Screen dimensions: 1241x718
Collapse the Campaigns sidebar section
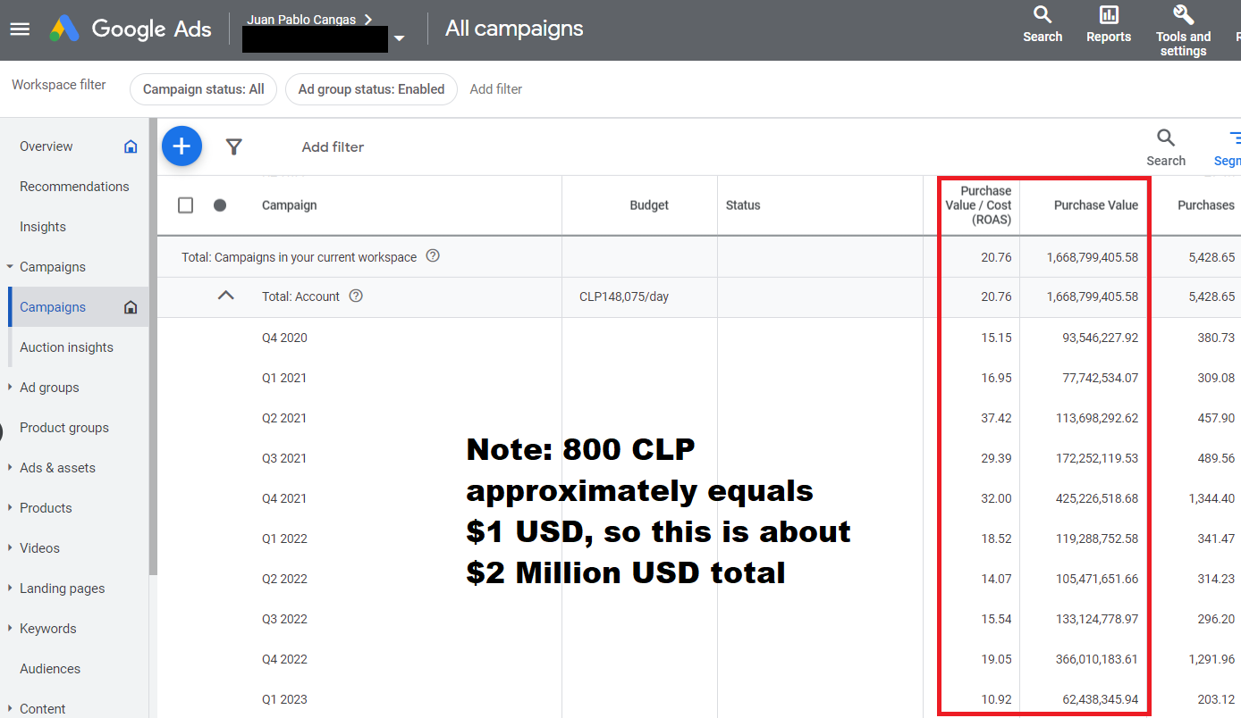[x=9, y=267]
